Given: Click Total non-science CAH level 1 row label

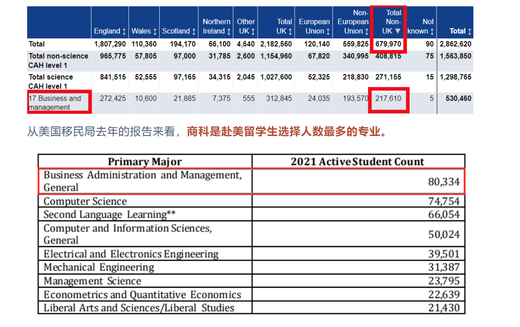Looking at the screenshot, I should pos(58,61).
